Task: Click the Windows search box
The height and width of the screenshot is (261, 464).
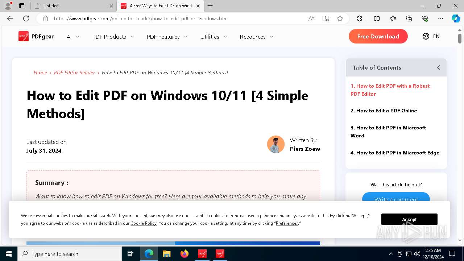Action: pyautogui.click(x=70, y=254)
